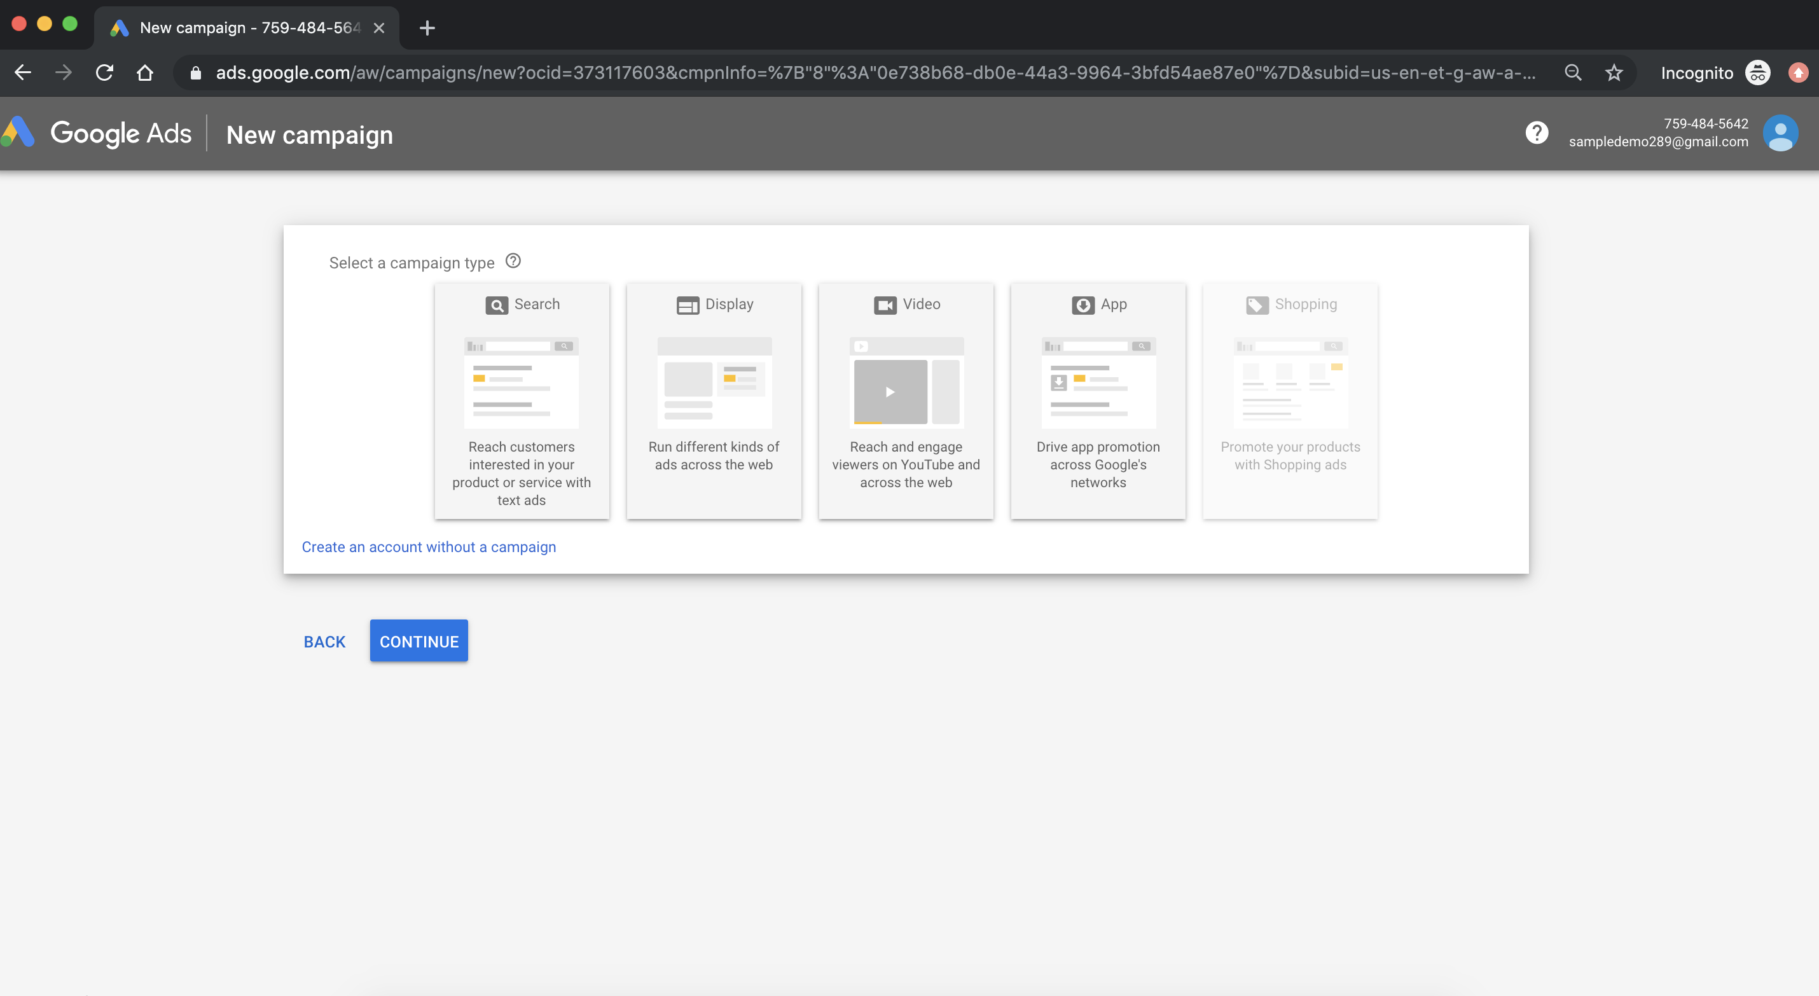Click the Incognito mode icon
1819x996 pixels.
pyautogui.click(x=1757, y=73)
